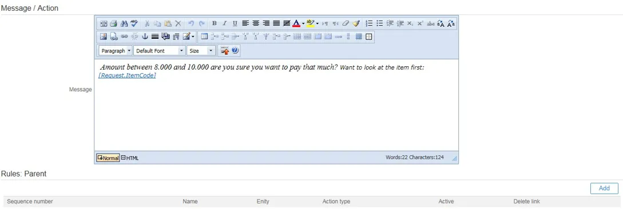Click the Delete link column header
The image size is (623, 209).
(526, 202)
